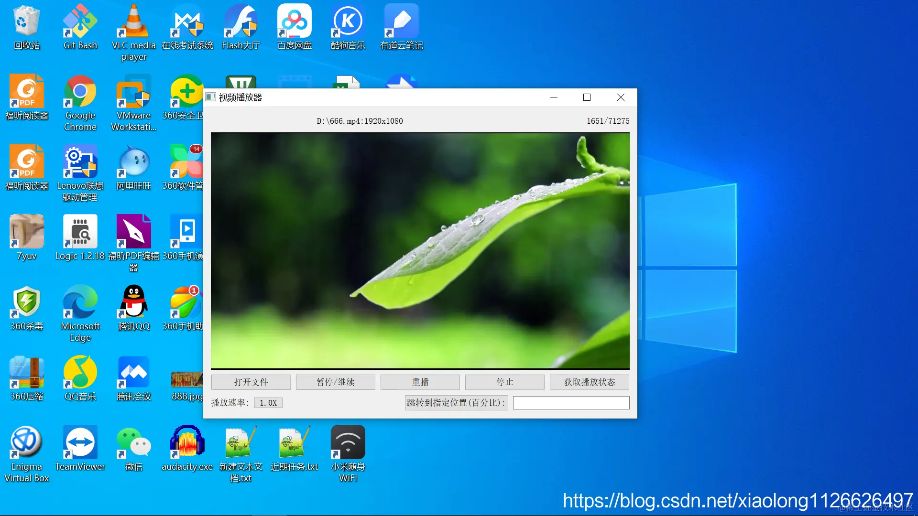Viewport: 918px width, 516px height.
Task: Click the 微信 WeChat desktop icon
Action: tap(134, 443)
